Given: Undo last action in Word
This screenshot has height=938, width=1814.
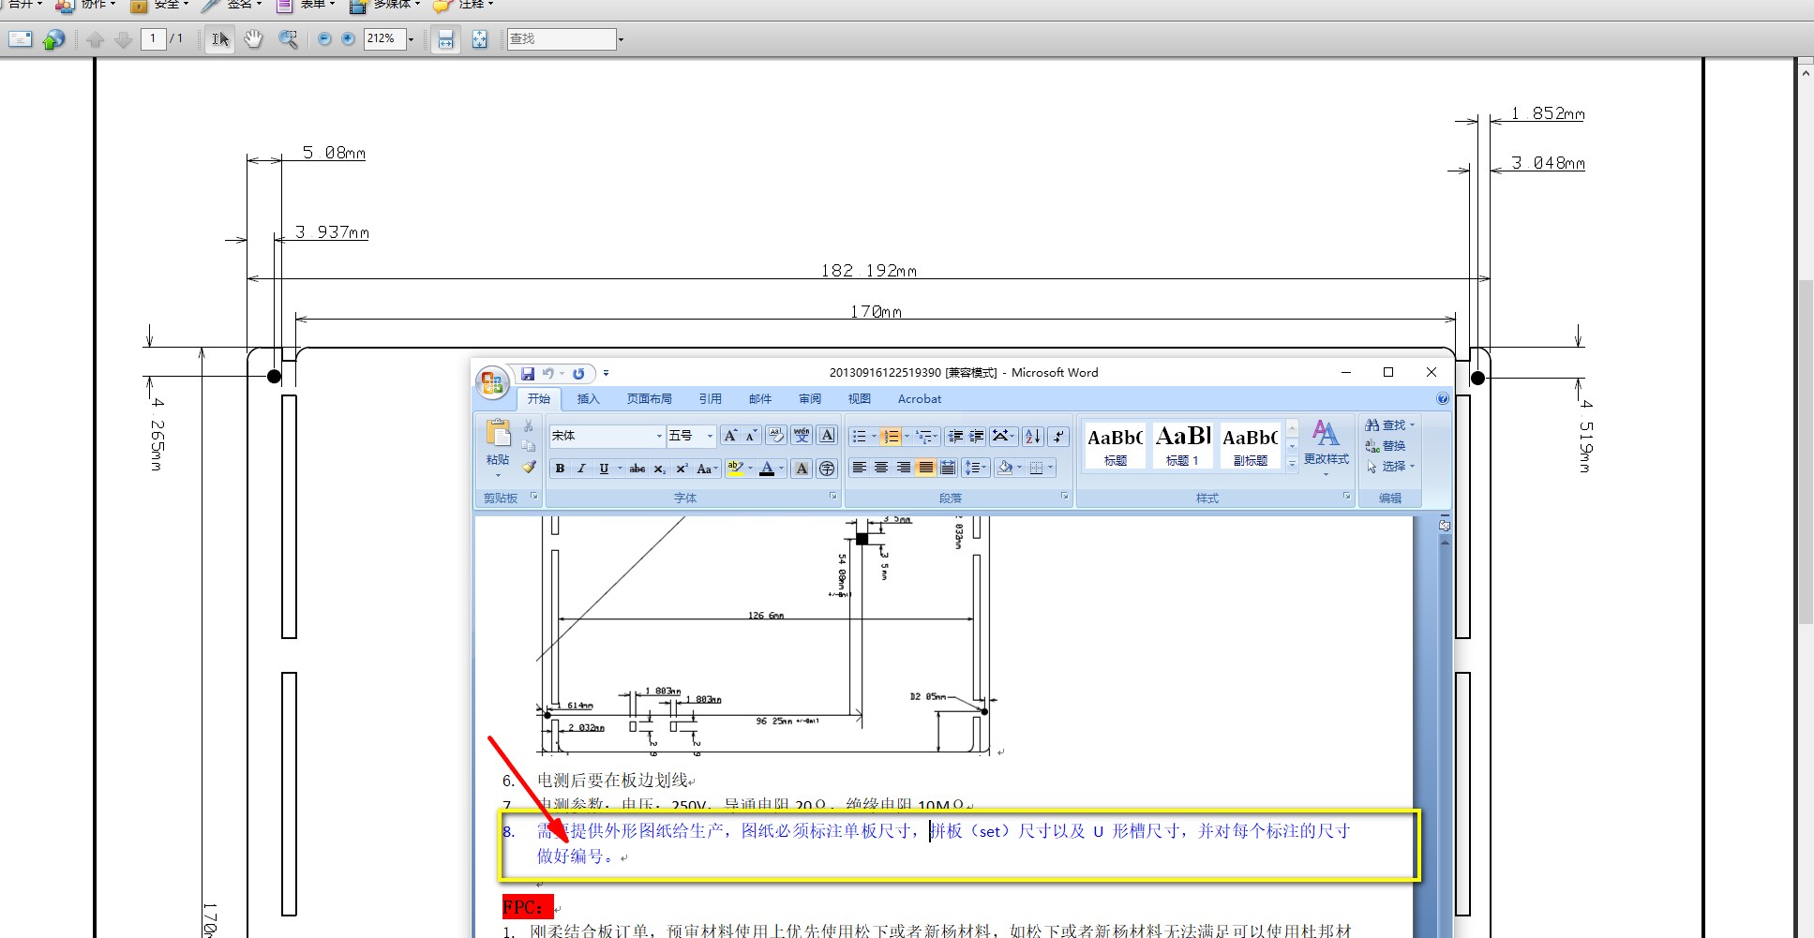Looking at the screenshot, I should coord(547,373).
